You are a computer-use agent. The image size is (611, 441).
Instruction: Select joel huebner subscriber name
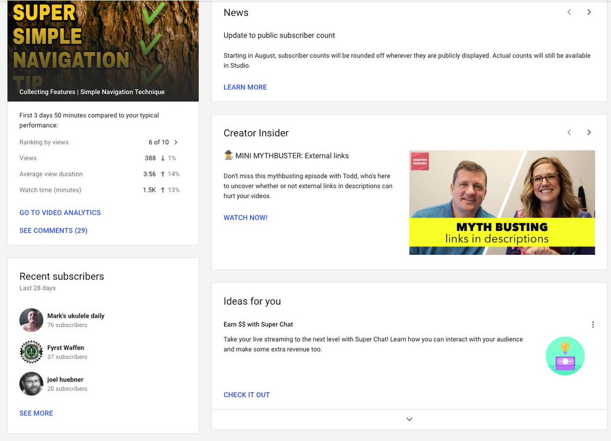point(65,379)
